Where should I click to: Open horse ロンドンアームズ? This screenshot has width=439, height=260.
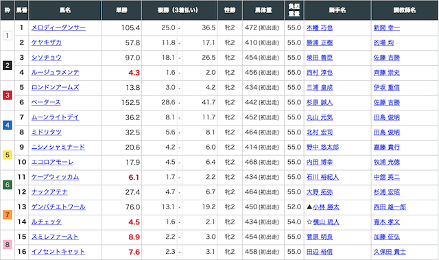[x=55, y=87]
